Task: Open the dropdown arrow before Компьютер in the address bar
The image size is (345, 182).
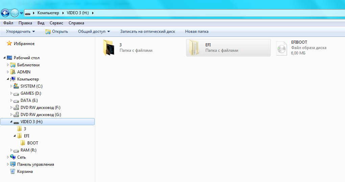Action: (x=34, y=13)
